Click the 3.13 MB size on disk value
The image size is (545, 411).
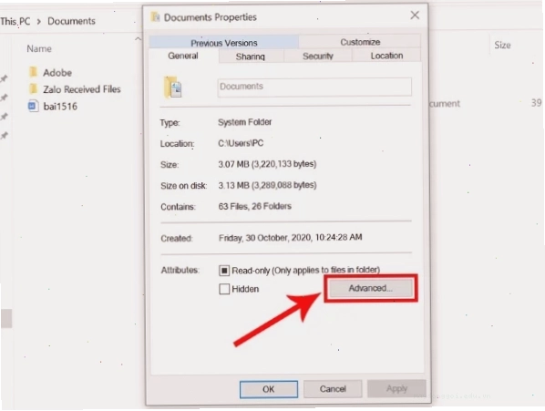[267, 185]
